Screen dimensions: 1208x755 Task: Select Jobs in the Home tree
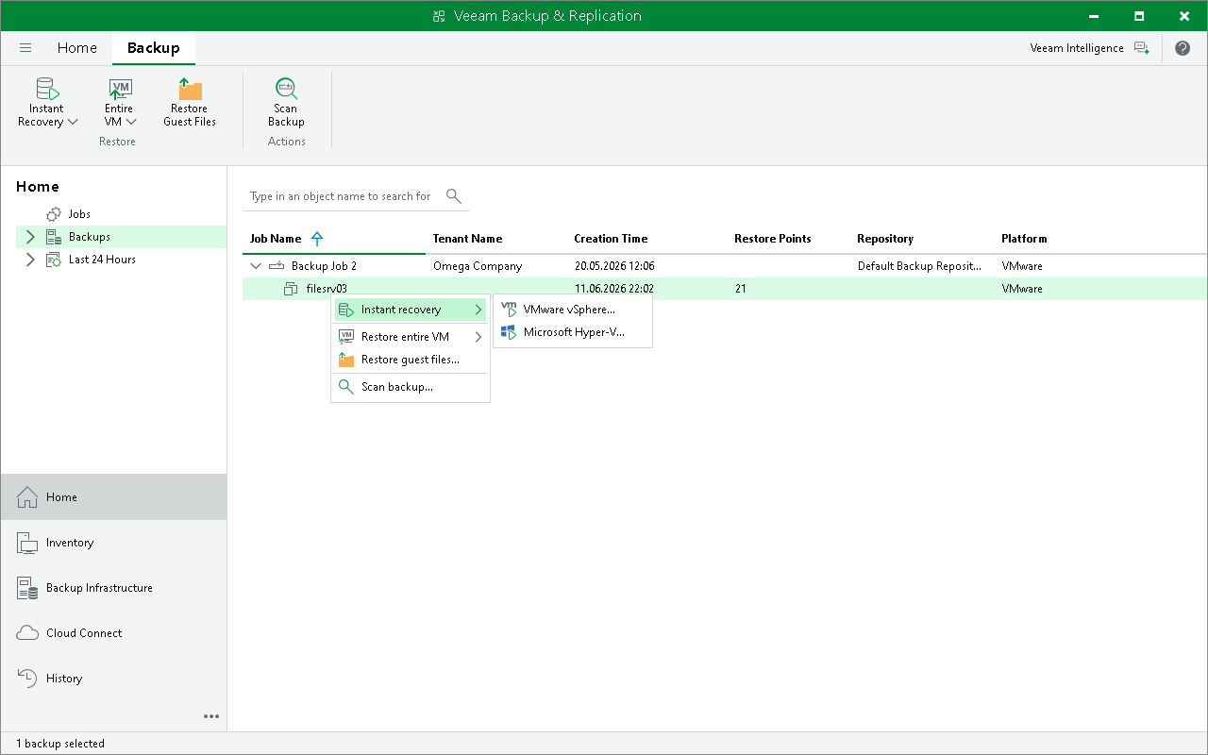click(79, 214)
